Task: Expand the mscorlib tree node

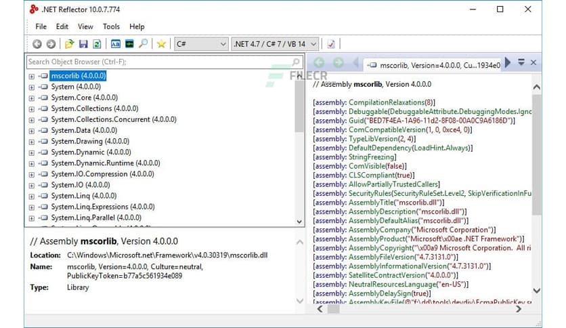Action: coord(32,76)
